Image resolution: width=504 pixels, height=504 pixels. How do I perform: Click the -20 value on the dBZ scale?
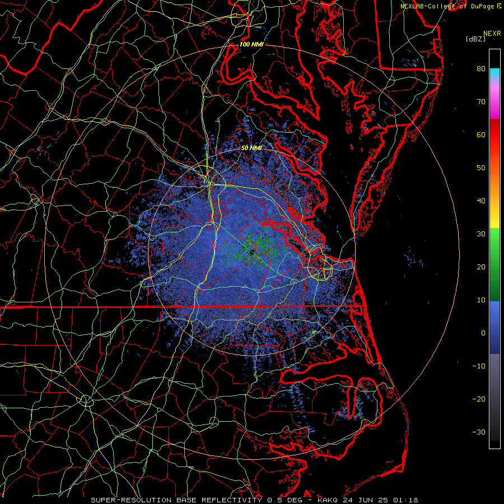coord(479,399)
